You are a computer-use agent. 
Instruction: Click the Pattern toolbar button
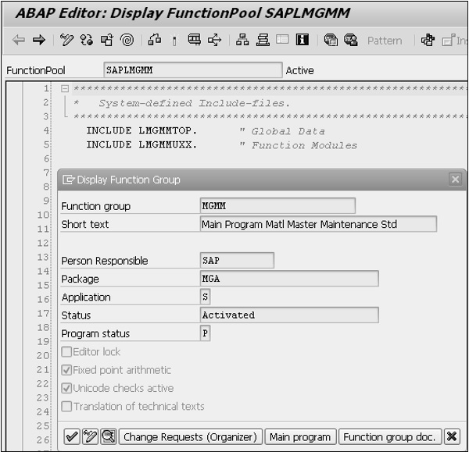(x=384, y=41)
